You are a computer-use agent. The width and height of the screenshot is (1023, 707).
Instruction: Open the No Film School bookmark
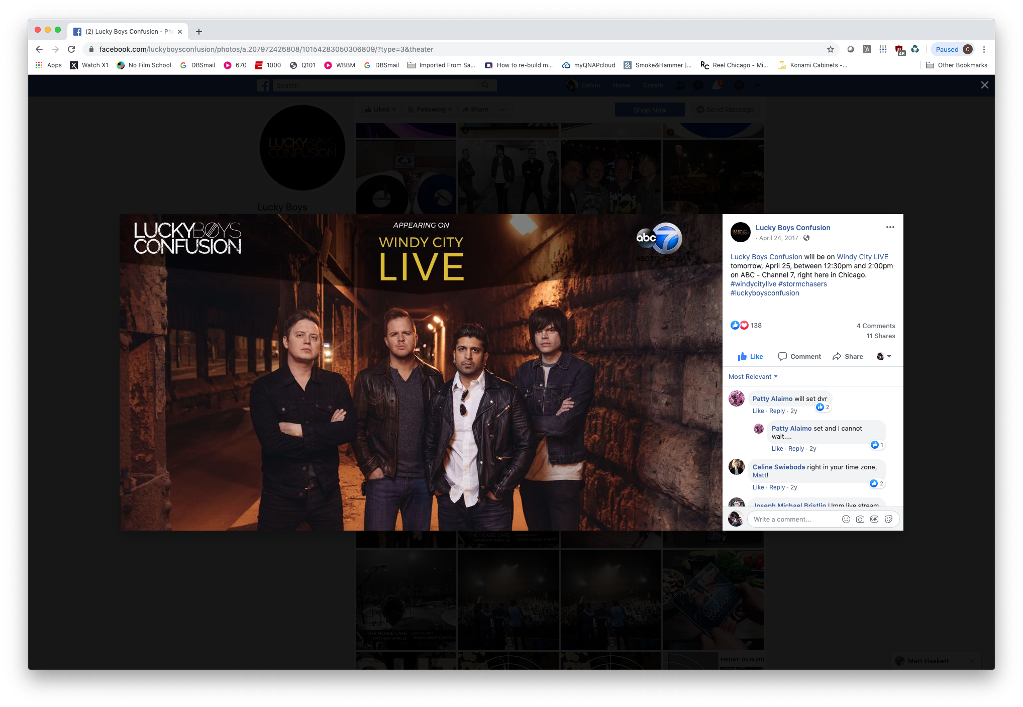pyautogui.click(x=144, y=65)
